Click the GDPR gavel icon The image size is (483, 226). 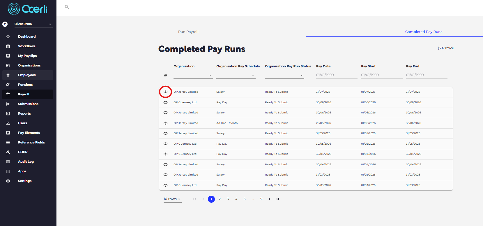point(8,152)
